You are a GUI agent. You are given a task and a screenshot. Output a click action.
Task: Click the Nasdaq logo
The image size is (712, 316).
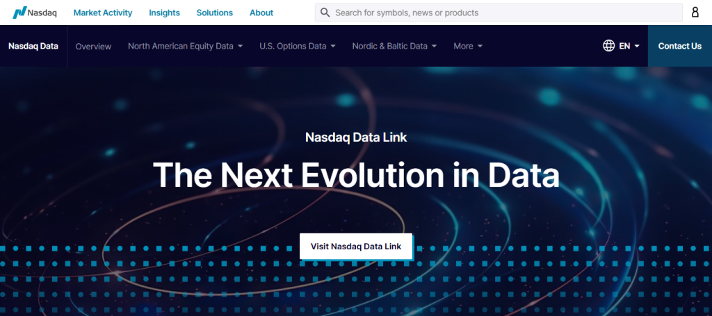click(35, 13)
